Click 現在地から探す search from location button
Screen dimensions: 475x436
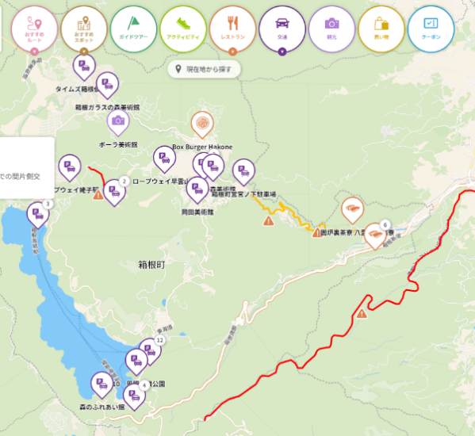(x=204, y=69)
